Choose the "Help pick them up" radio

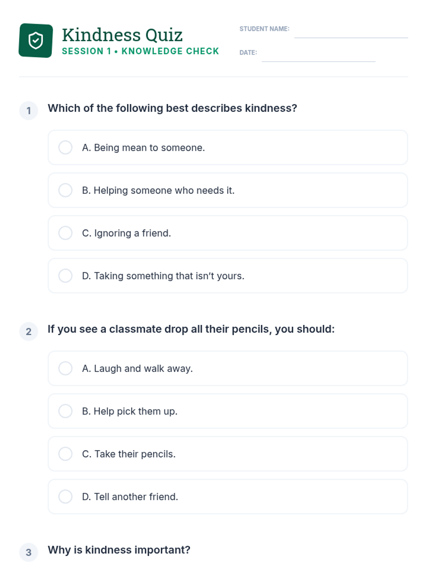pyautogui.click(x=65, y=411)
